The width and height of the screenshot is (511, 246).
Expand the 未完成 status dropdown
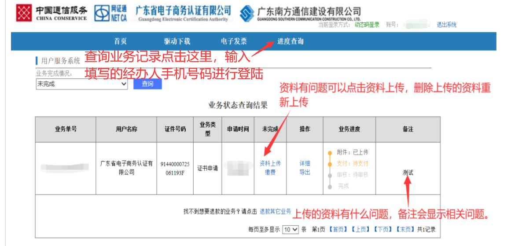tap(81, 84)
